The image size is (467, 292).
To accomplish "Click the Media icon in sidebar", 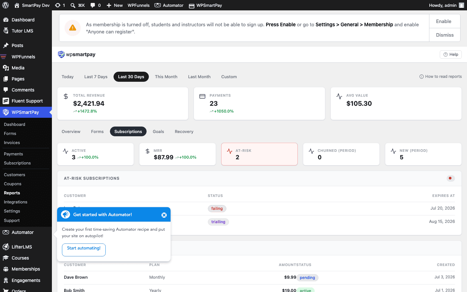I will [6, 68].
